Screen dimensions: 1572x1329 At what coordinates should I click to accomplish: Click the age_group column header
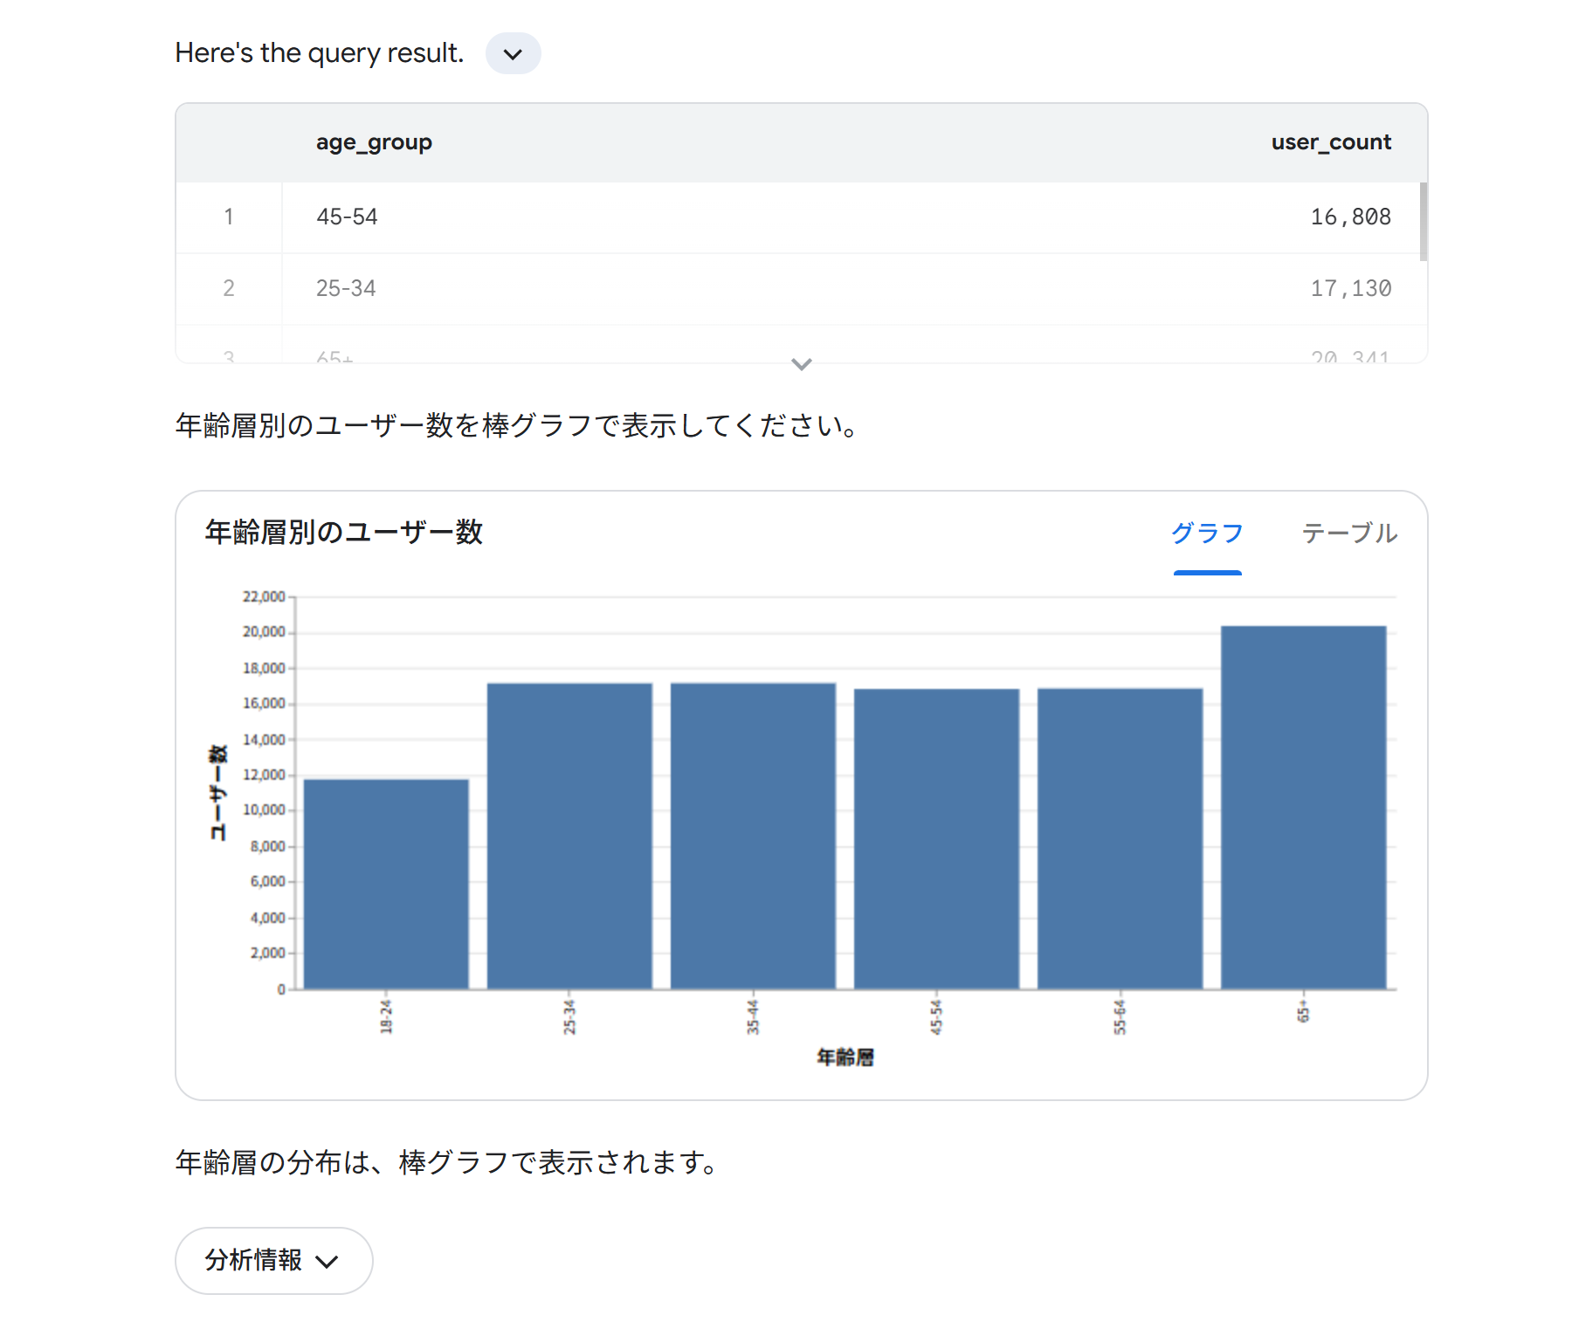pyautogui.click(x=374, y=142)
